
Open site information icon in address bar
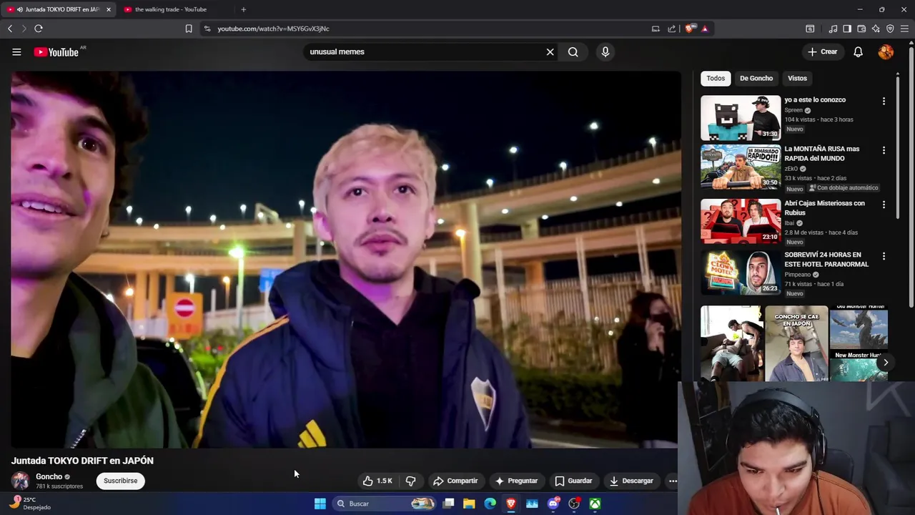(x=207, y=29)
